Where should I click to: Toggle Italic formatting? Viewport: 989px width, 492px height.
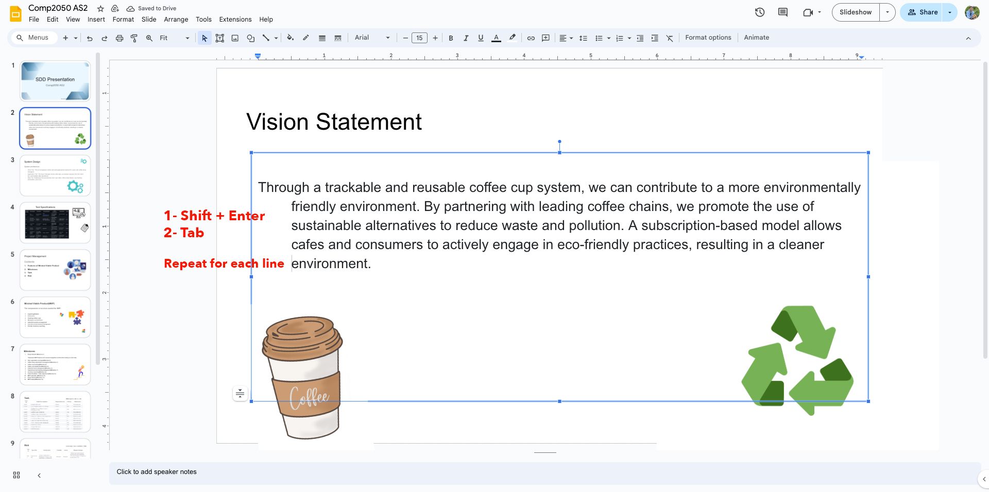coord(466,38)
